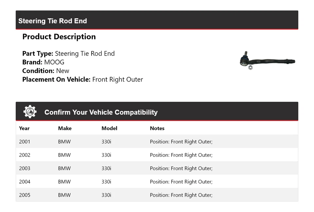
Task: Click the Notes column header
Action: (x=157, y=128)
